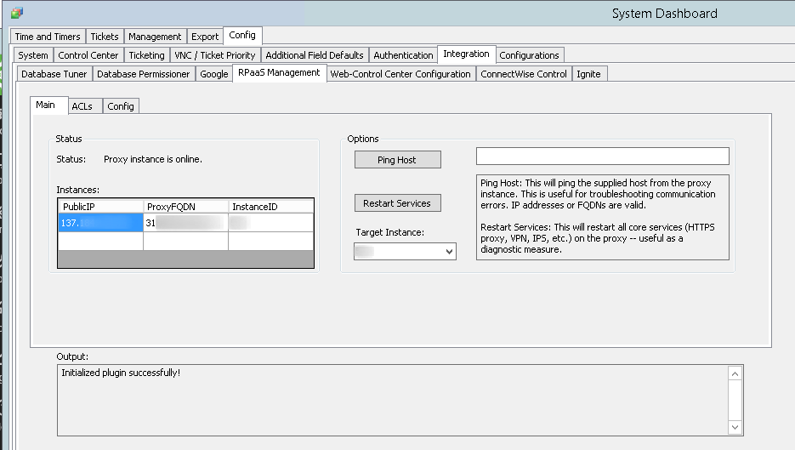The height and width of the screenshot is (450, 795).
Task: Select the PublicIP cell in Instances table
Action: (x=100, y=223)
